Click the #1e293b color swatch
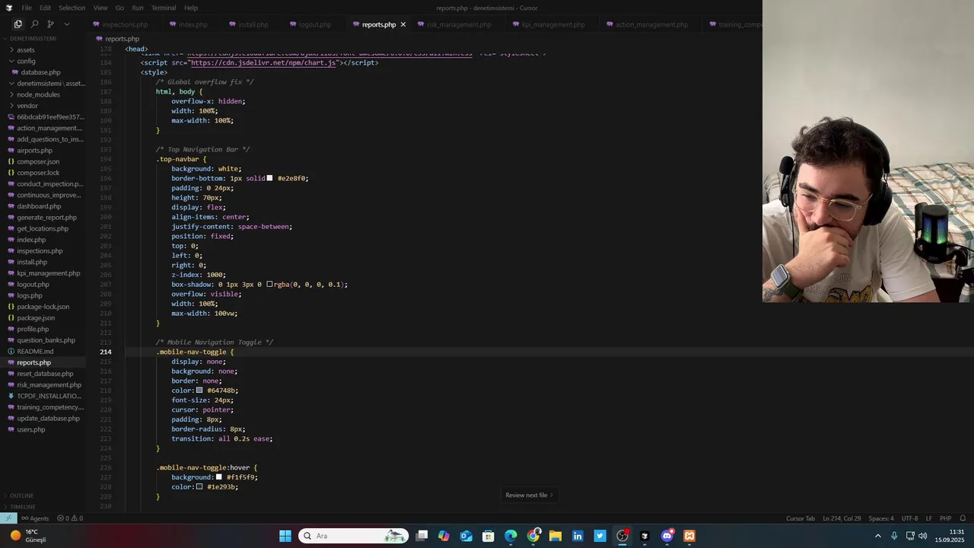This screenshot has width=974, height=548. coord(199,487)
